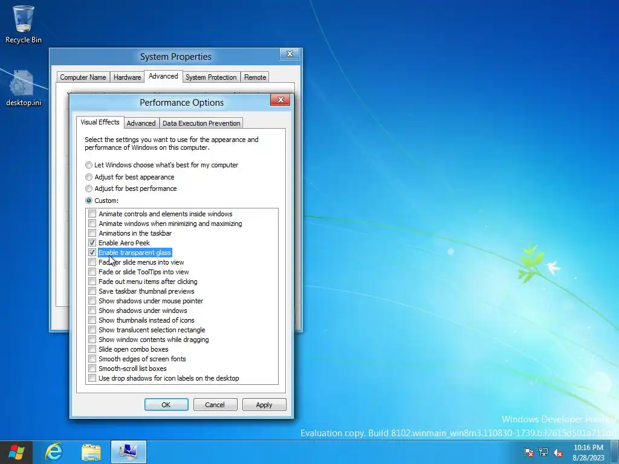Enable 'Smooth edges of screen fonts'
This screenshot has height=464, width=619.
point(92,359)
